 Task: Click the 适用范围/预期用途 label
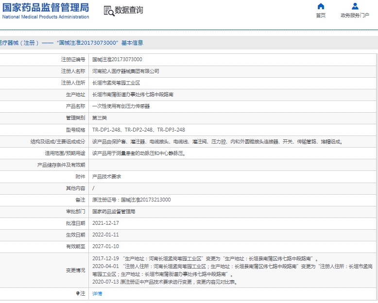pyautogui.click(x=65, y=153)
